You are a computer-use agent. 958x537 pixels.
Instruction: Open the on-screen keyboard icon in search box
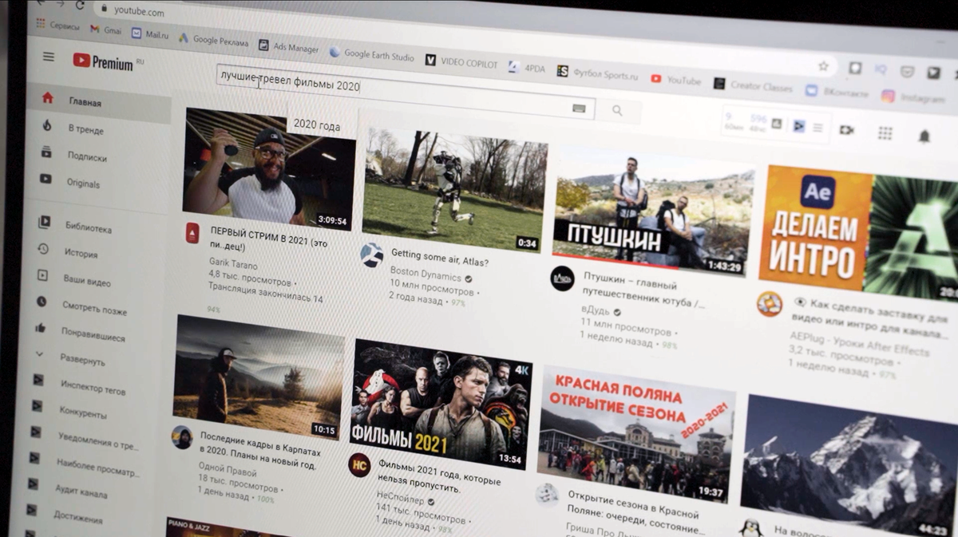[x=579, y=108]
